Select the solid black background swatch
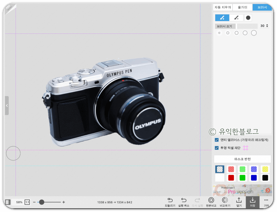 click(265, 178)
